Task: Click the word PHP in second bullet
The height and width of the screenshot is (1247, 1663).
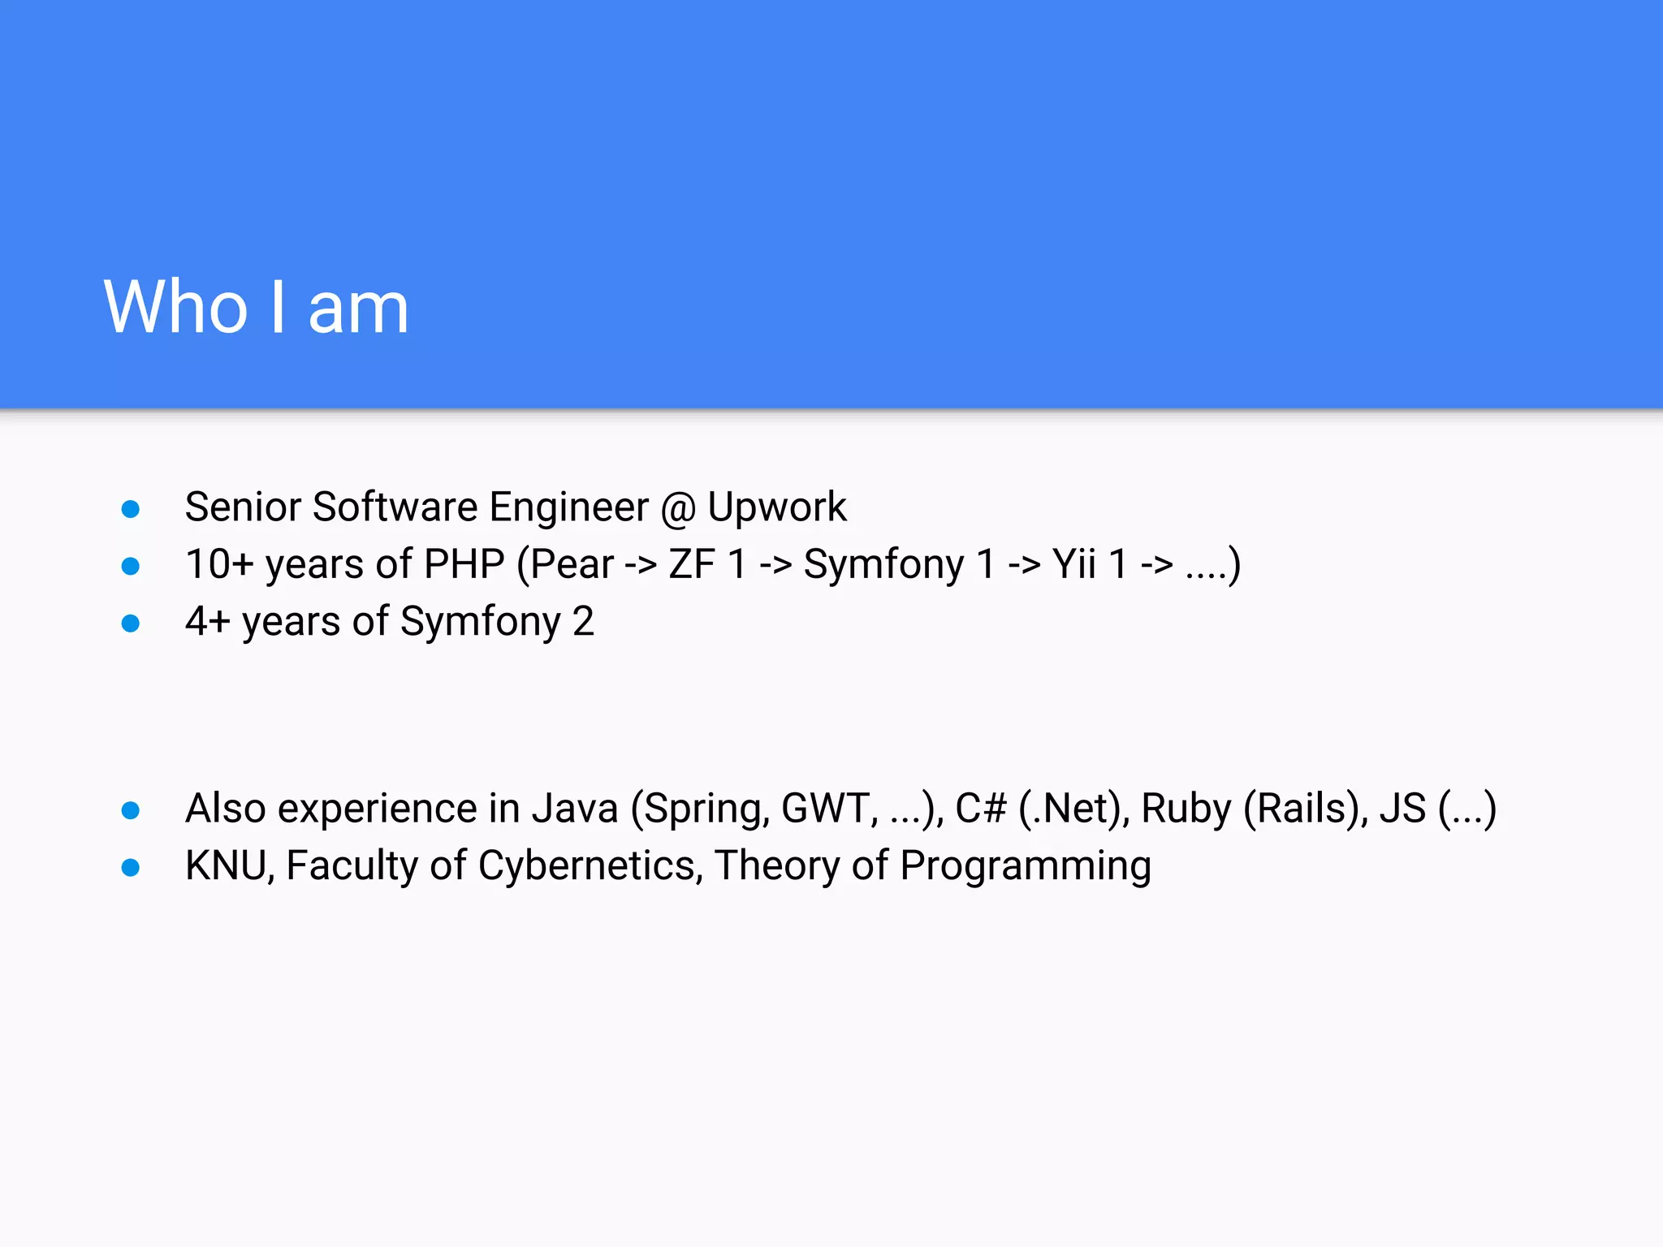Action: pyautogui.click(x=464, y=564)
